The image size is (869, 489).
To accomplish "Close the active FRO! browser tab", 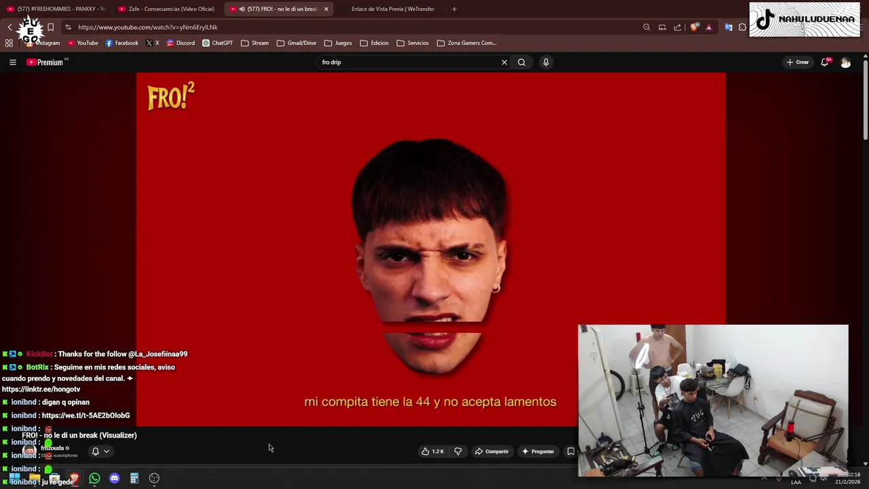I will click(x=326, y=9).
